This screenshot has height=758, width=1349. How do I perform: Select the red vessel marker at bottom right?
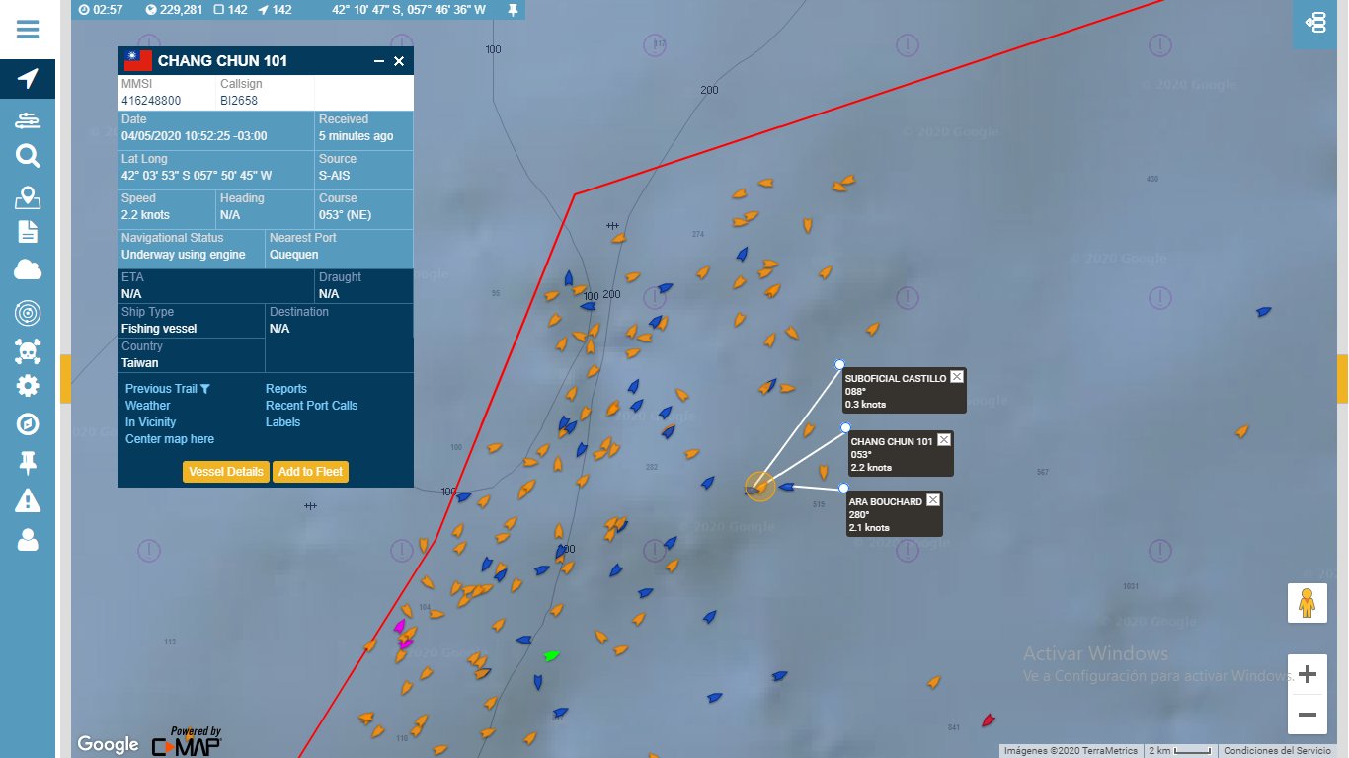pos(988,720)
